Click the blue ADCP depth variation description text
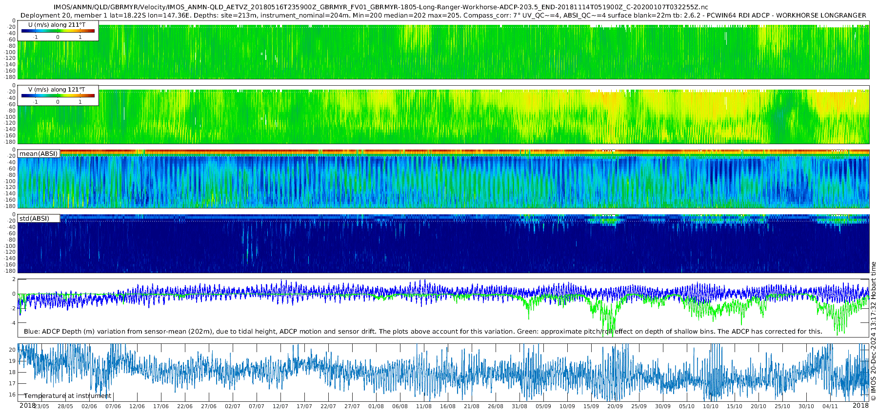Viewport: 878px width, 414px height. (x=423, y=331)
